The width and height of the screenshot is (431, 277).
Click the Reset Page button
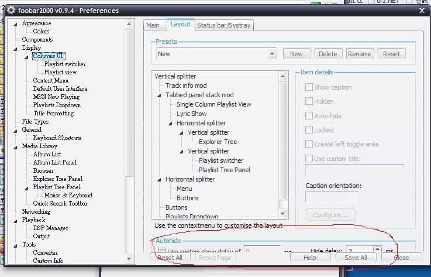click(x=215, y=258)
